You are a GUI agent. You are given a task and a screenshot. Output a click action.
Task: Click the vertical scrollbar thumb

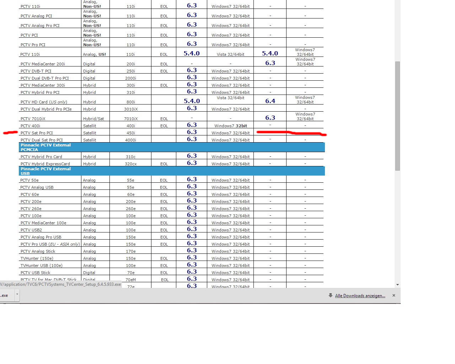click(397, 116)
